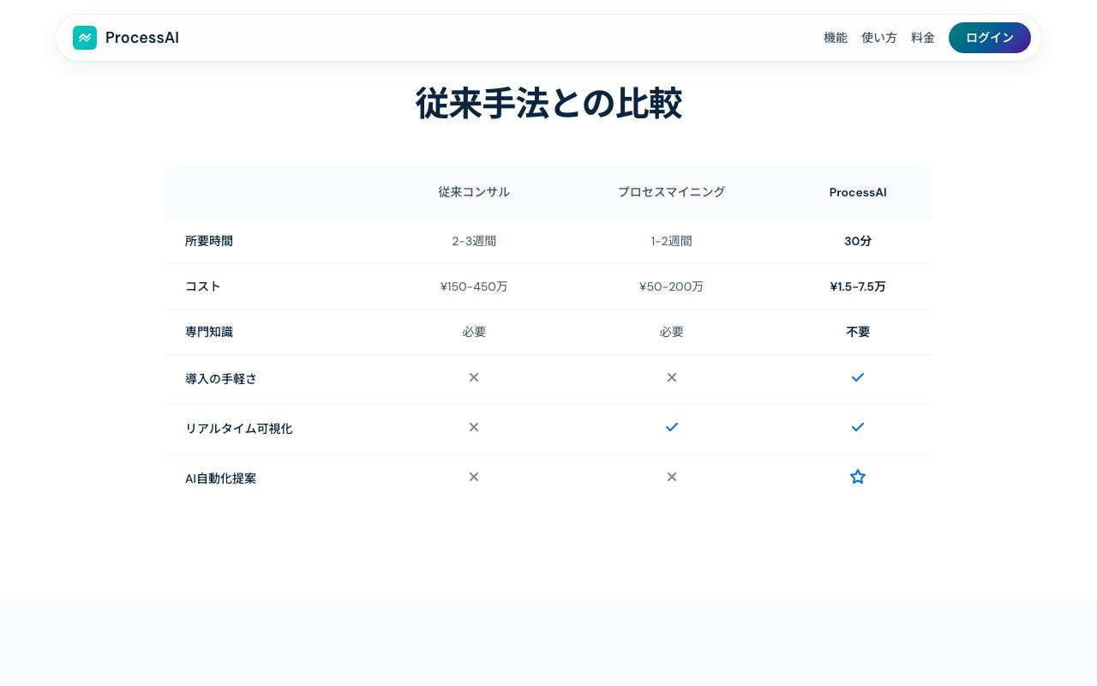This screenshot has width=1097, height=686.
Task: Go to the 使い方 nav link
Action: pyautogui.click(x=879, y=38)
